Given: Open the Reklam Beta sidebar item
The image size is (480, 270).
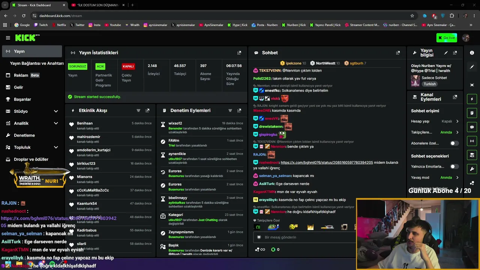Looking at the screenshot, I should pos(32,75).
